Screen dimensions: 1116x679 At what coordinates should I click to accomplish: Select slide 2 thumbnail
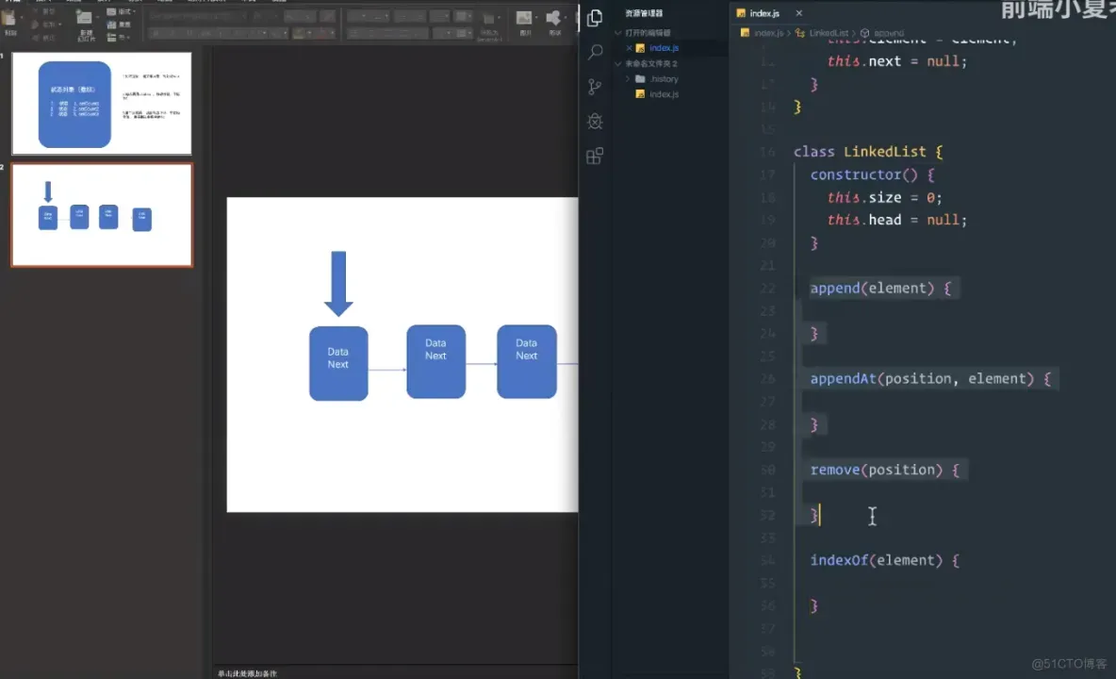pyautogui.click(x=102, y=215)
